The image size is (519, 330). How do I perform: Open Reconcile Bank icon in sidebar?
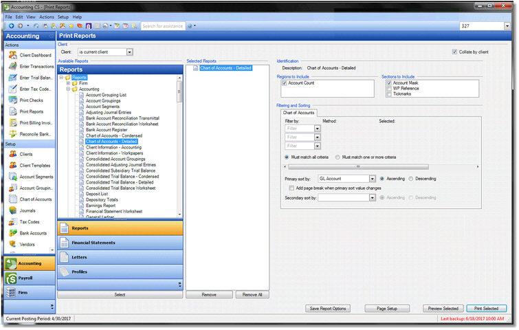click(x=13, y=134)
